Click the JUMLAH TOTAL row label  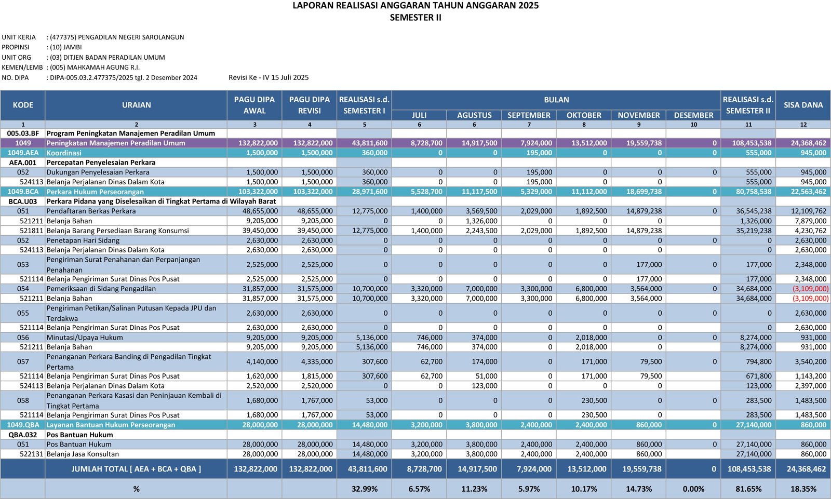coord(136,469)
